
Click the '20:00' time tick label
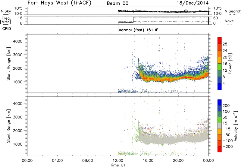pos(178,161)
